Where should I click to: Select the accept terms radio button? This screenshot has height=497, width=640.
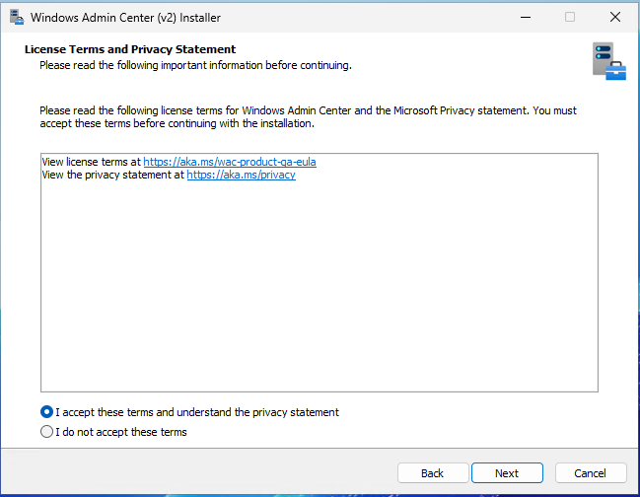point(46,412)
